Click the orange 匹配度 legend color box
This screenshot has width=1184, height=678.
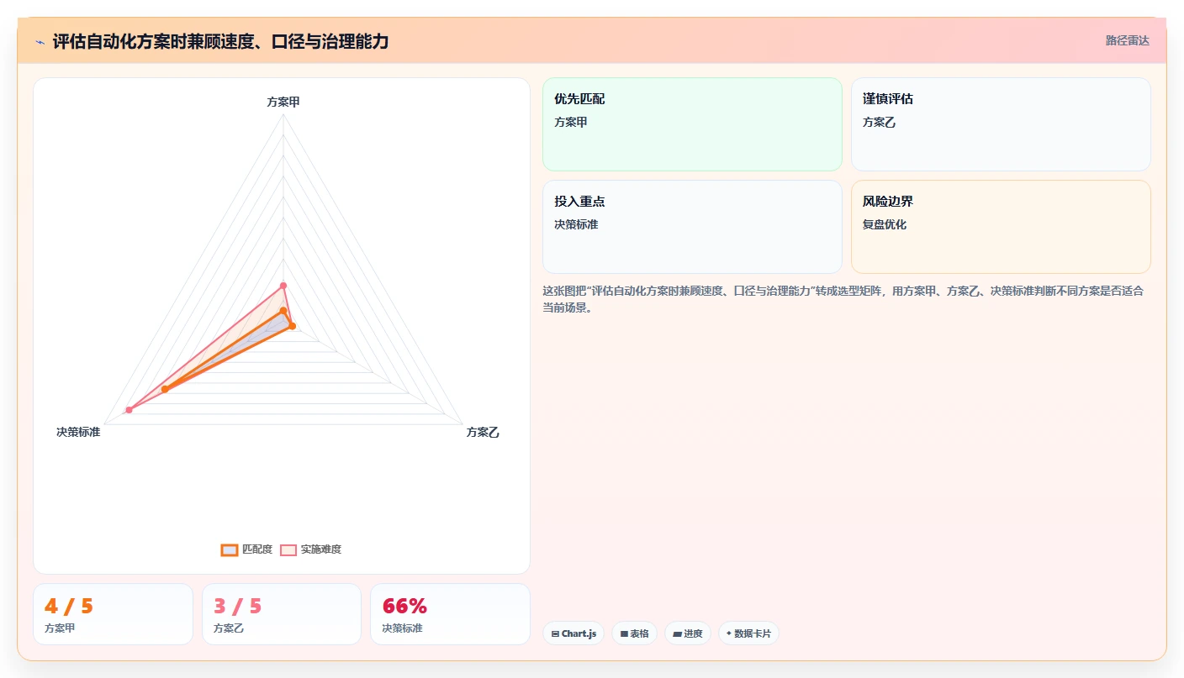230,549
